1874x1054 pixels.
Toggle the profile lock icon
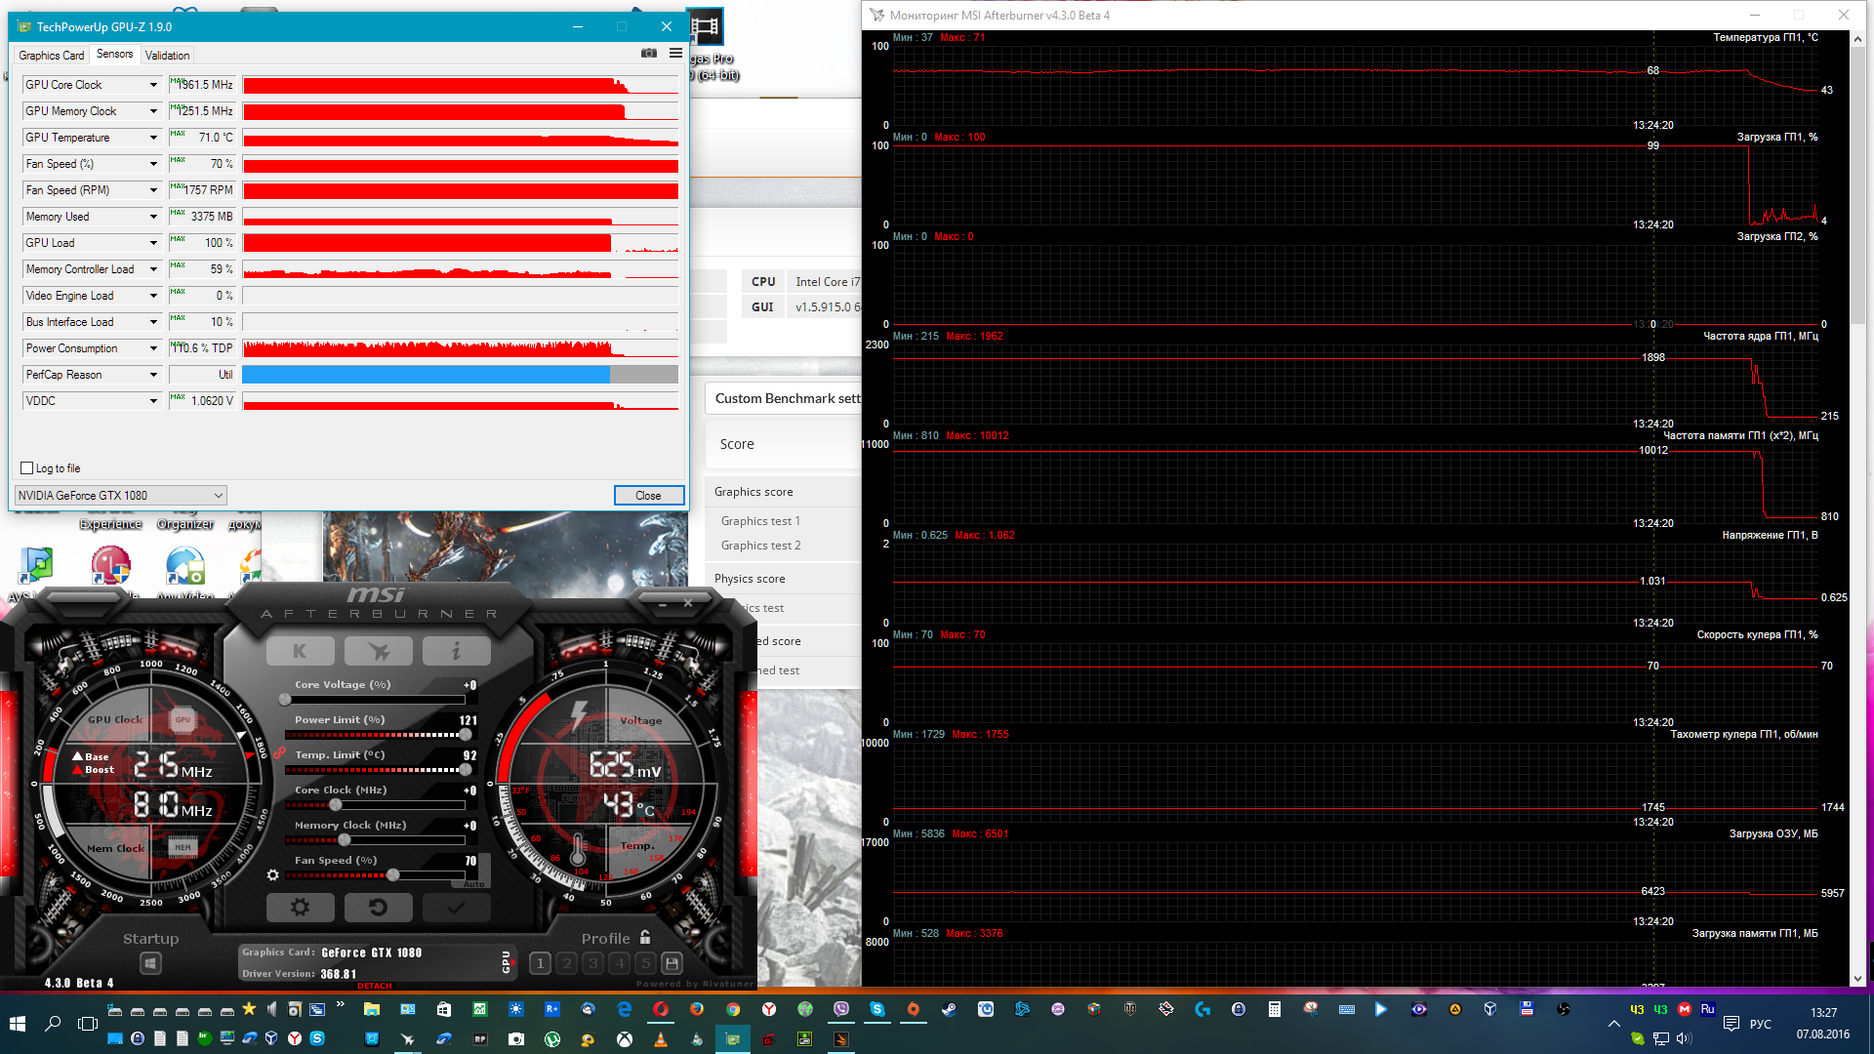[x=645, y=938]
